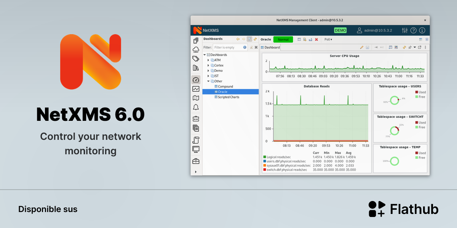Click the refresh icon in dashboard toolbar

404,47
